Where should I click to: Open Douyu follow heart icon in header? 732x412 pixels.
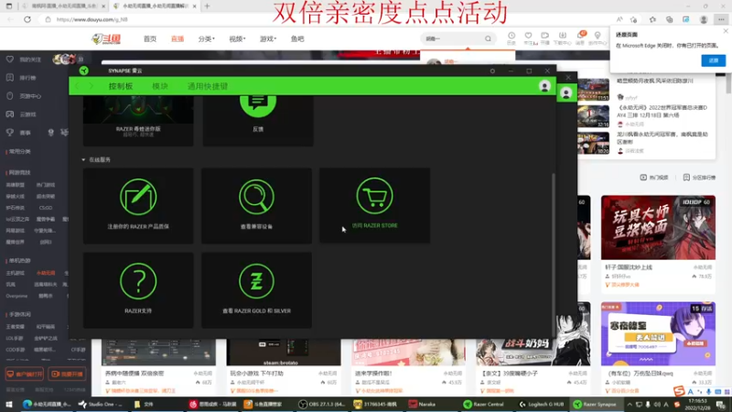pos(529,38)
